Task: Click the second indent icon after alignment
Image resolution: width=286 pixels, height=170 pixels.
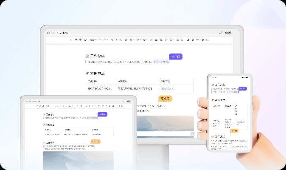Action: coord(182,40)
